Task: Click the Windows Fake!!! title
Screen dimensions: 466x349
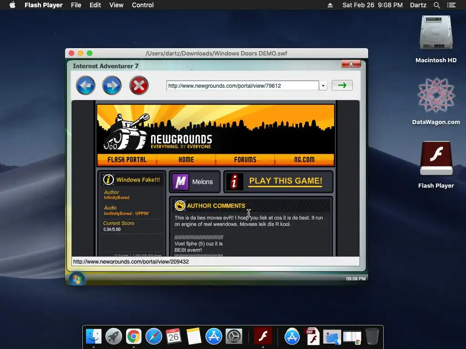Action: [x=138, y=180]
